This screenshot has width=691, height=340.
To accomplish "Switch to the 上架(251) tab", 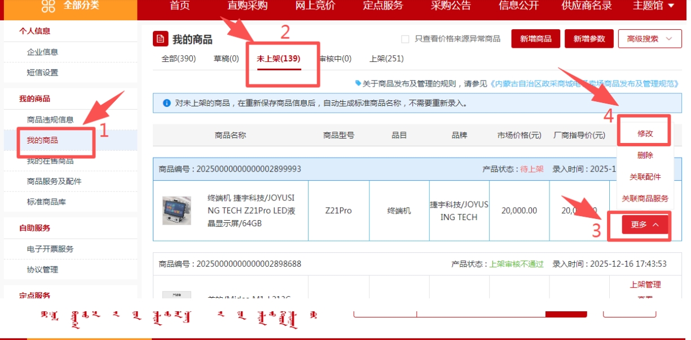I will (x=386, y=59).
